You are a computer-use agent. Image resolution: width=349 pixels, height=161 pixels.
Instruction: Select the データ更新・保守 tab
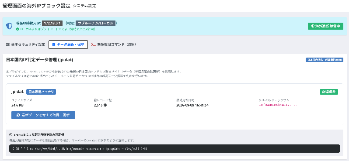click(68, 45)
